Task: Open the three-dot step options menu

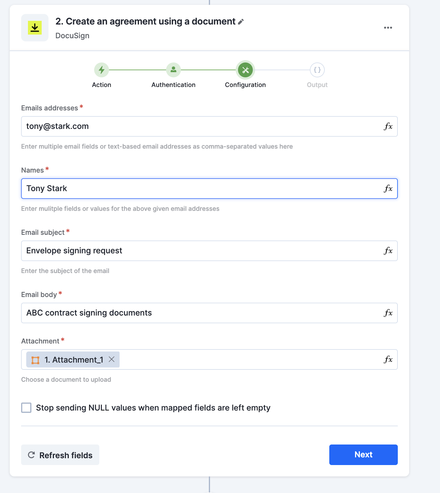Action: (388, 28)
